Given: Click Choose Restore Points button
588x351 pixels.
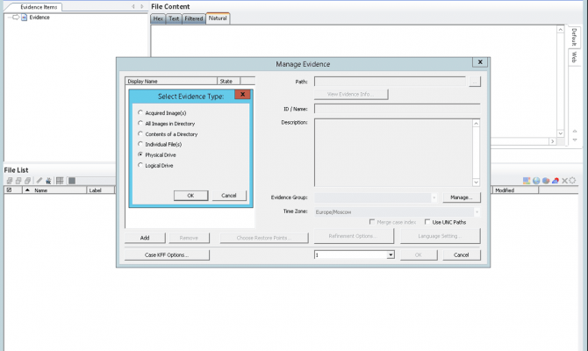Looking at the screenshot, I should (x=264, y=238).
